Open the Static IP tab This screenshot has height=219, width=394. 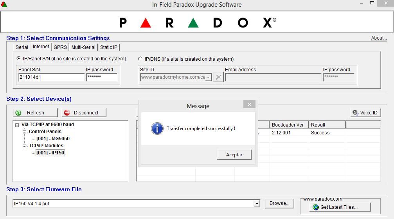tap(108, 47)
